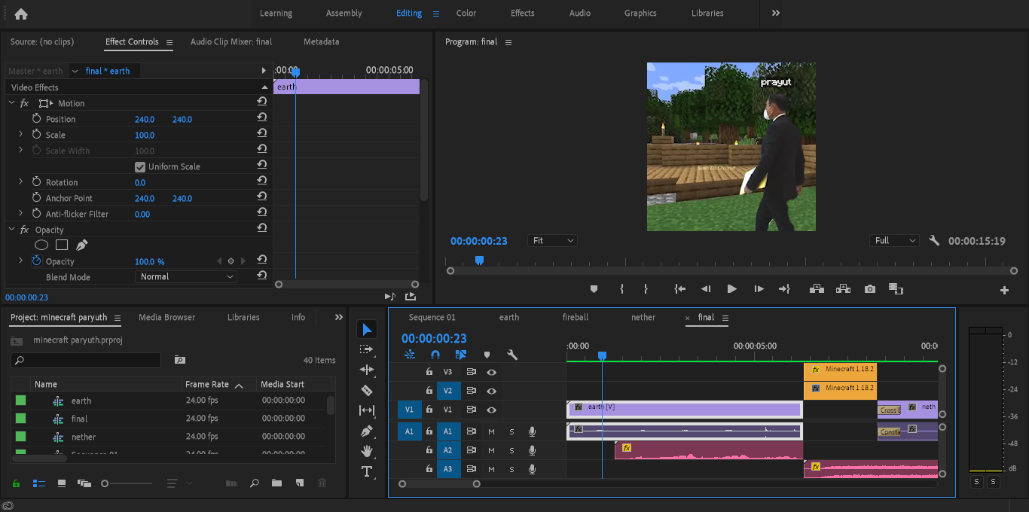Open the Blend Mode dropdown
Screen dimensions: 1029x512
[x=186, y=276]
